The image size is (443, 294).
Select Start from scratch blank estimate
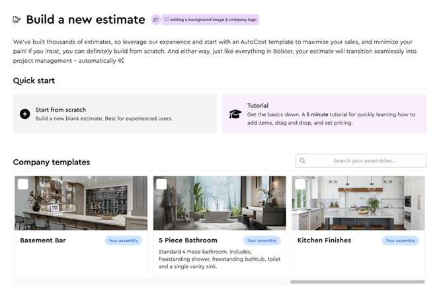(114, 114)
